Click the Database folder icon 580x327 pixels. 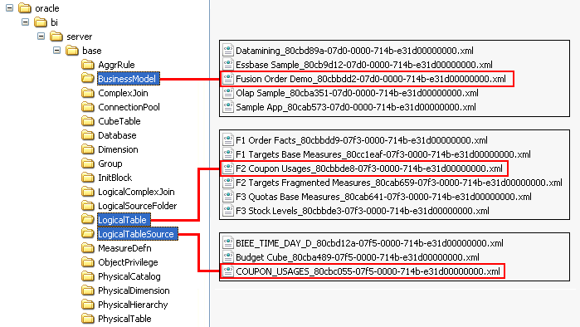tap(88, 135)
